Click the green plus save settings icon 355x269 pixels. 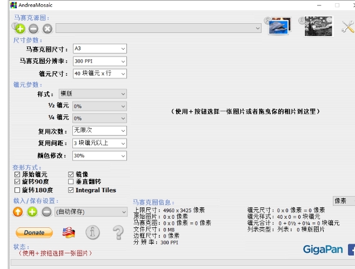click(x=32, y=212)
